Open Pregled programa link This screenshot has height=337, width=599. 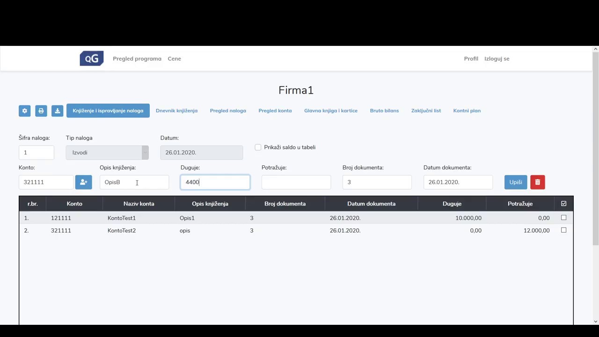pos(137,59)
